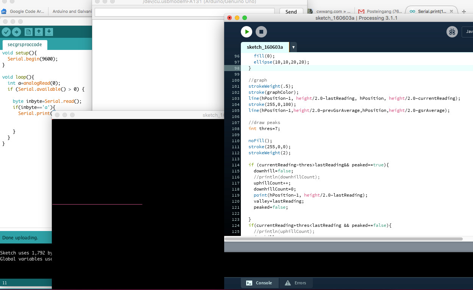
Task: Close the Serial.print browser tab
Action: [451, 11]
